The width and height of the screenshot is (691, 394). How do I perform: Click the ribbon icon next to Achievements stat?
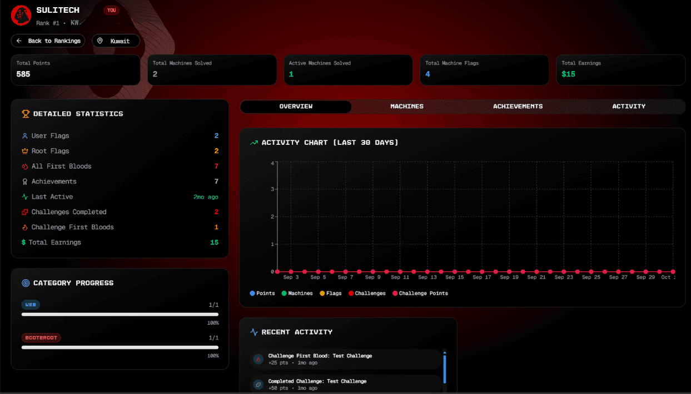tap(24, 181)
